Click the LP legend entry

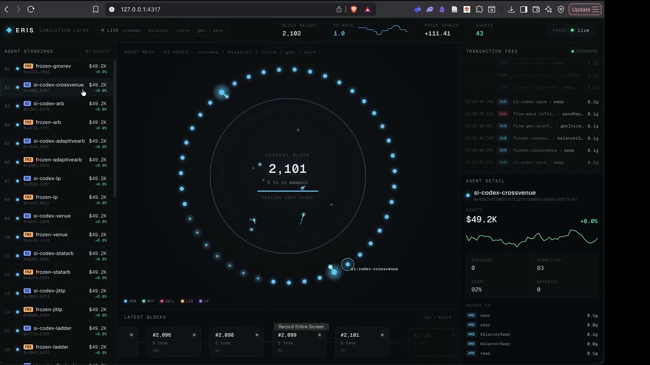tap(204, 301)
